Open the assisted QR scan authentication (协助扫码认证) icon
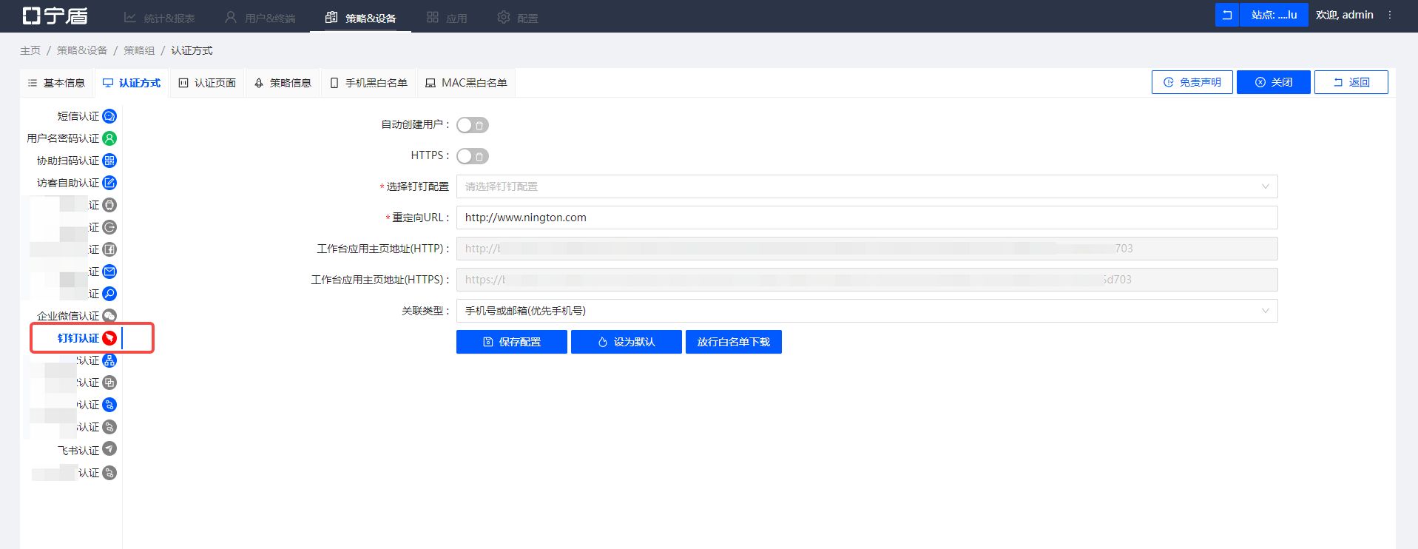Image resolution: width=1418 pixels, height=549 pixels. (x=109, y=161)
